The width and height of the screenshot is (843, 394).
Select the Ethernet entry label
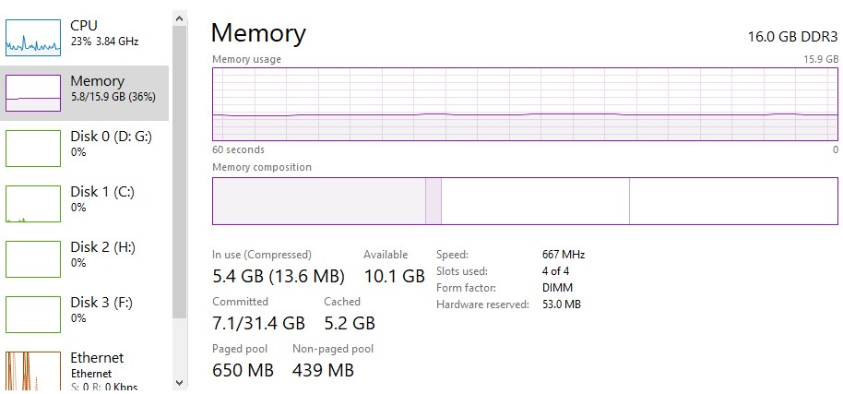[97, 358]
